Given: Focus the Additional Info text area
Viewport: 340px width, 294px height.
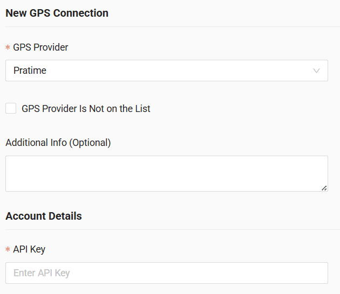Looking at the screenshot, I should (166, 173).
